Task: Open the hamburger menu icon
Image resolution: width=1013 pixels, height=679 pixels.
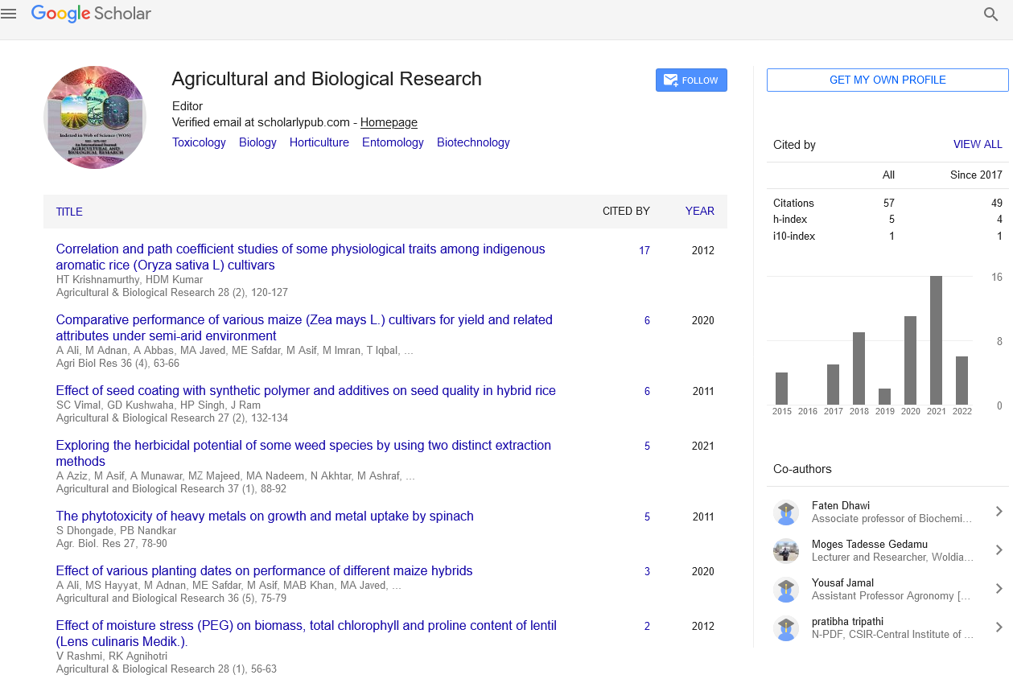Action: [x=9, y=14]
